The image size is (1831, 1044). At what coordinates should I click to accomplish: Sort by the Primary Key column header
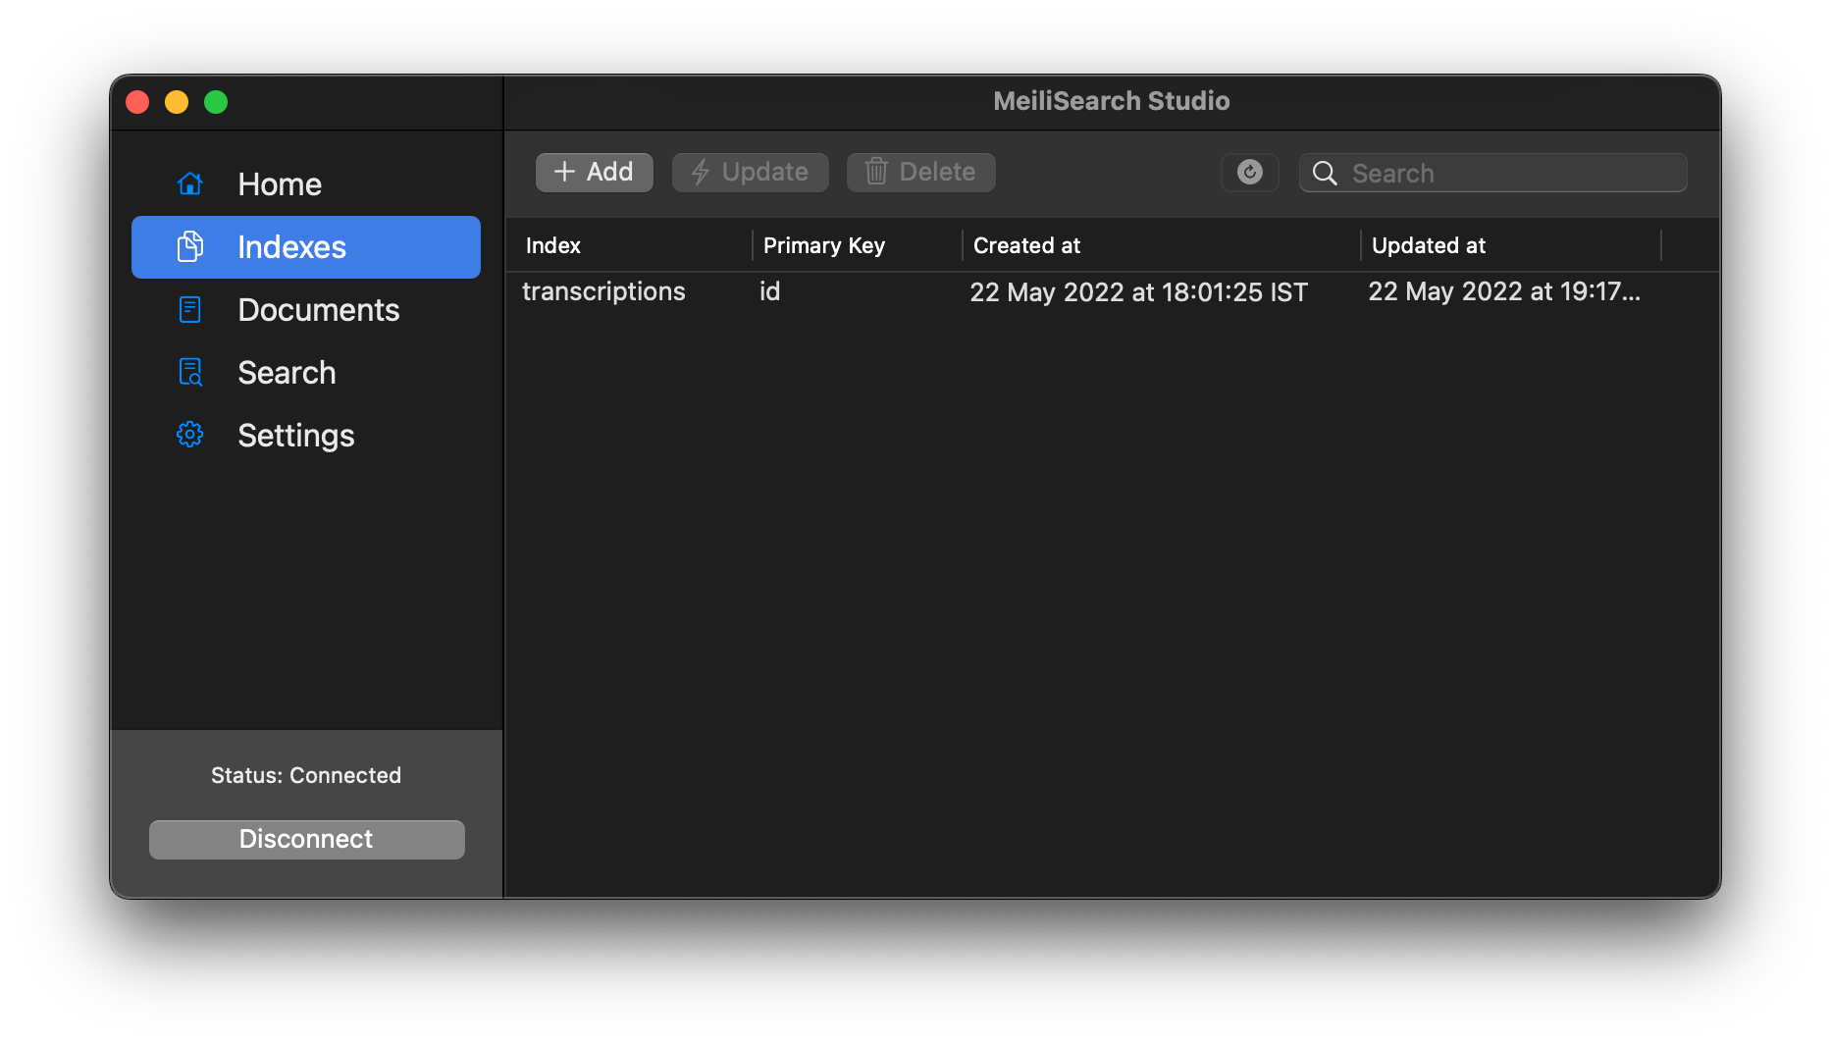point(823,245)
